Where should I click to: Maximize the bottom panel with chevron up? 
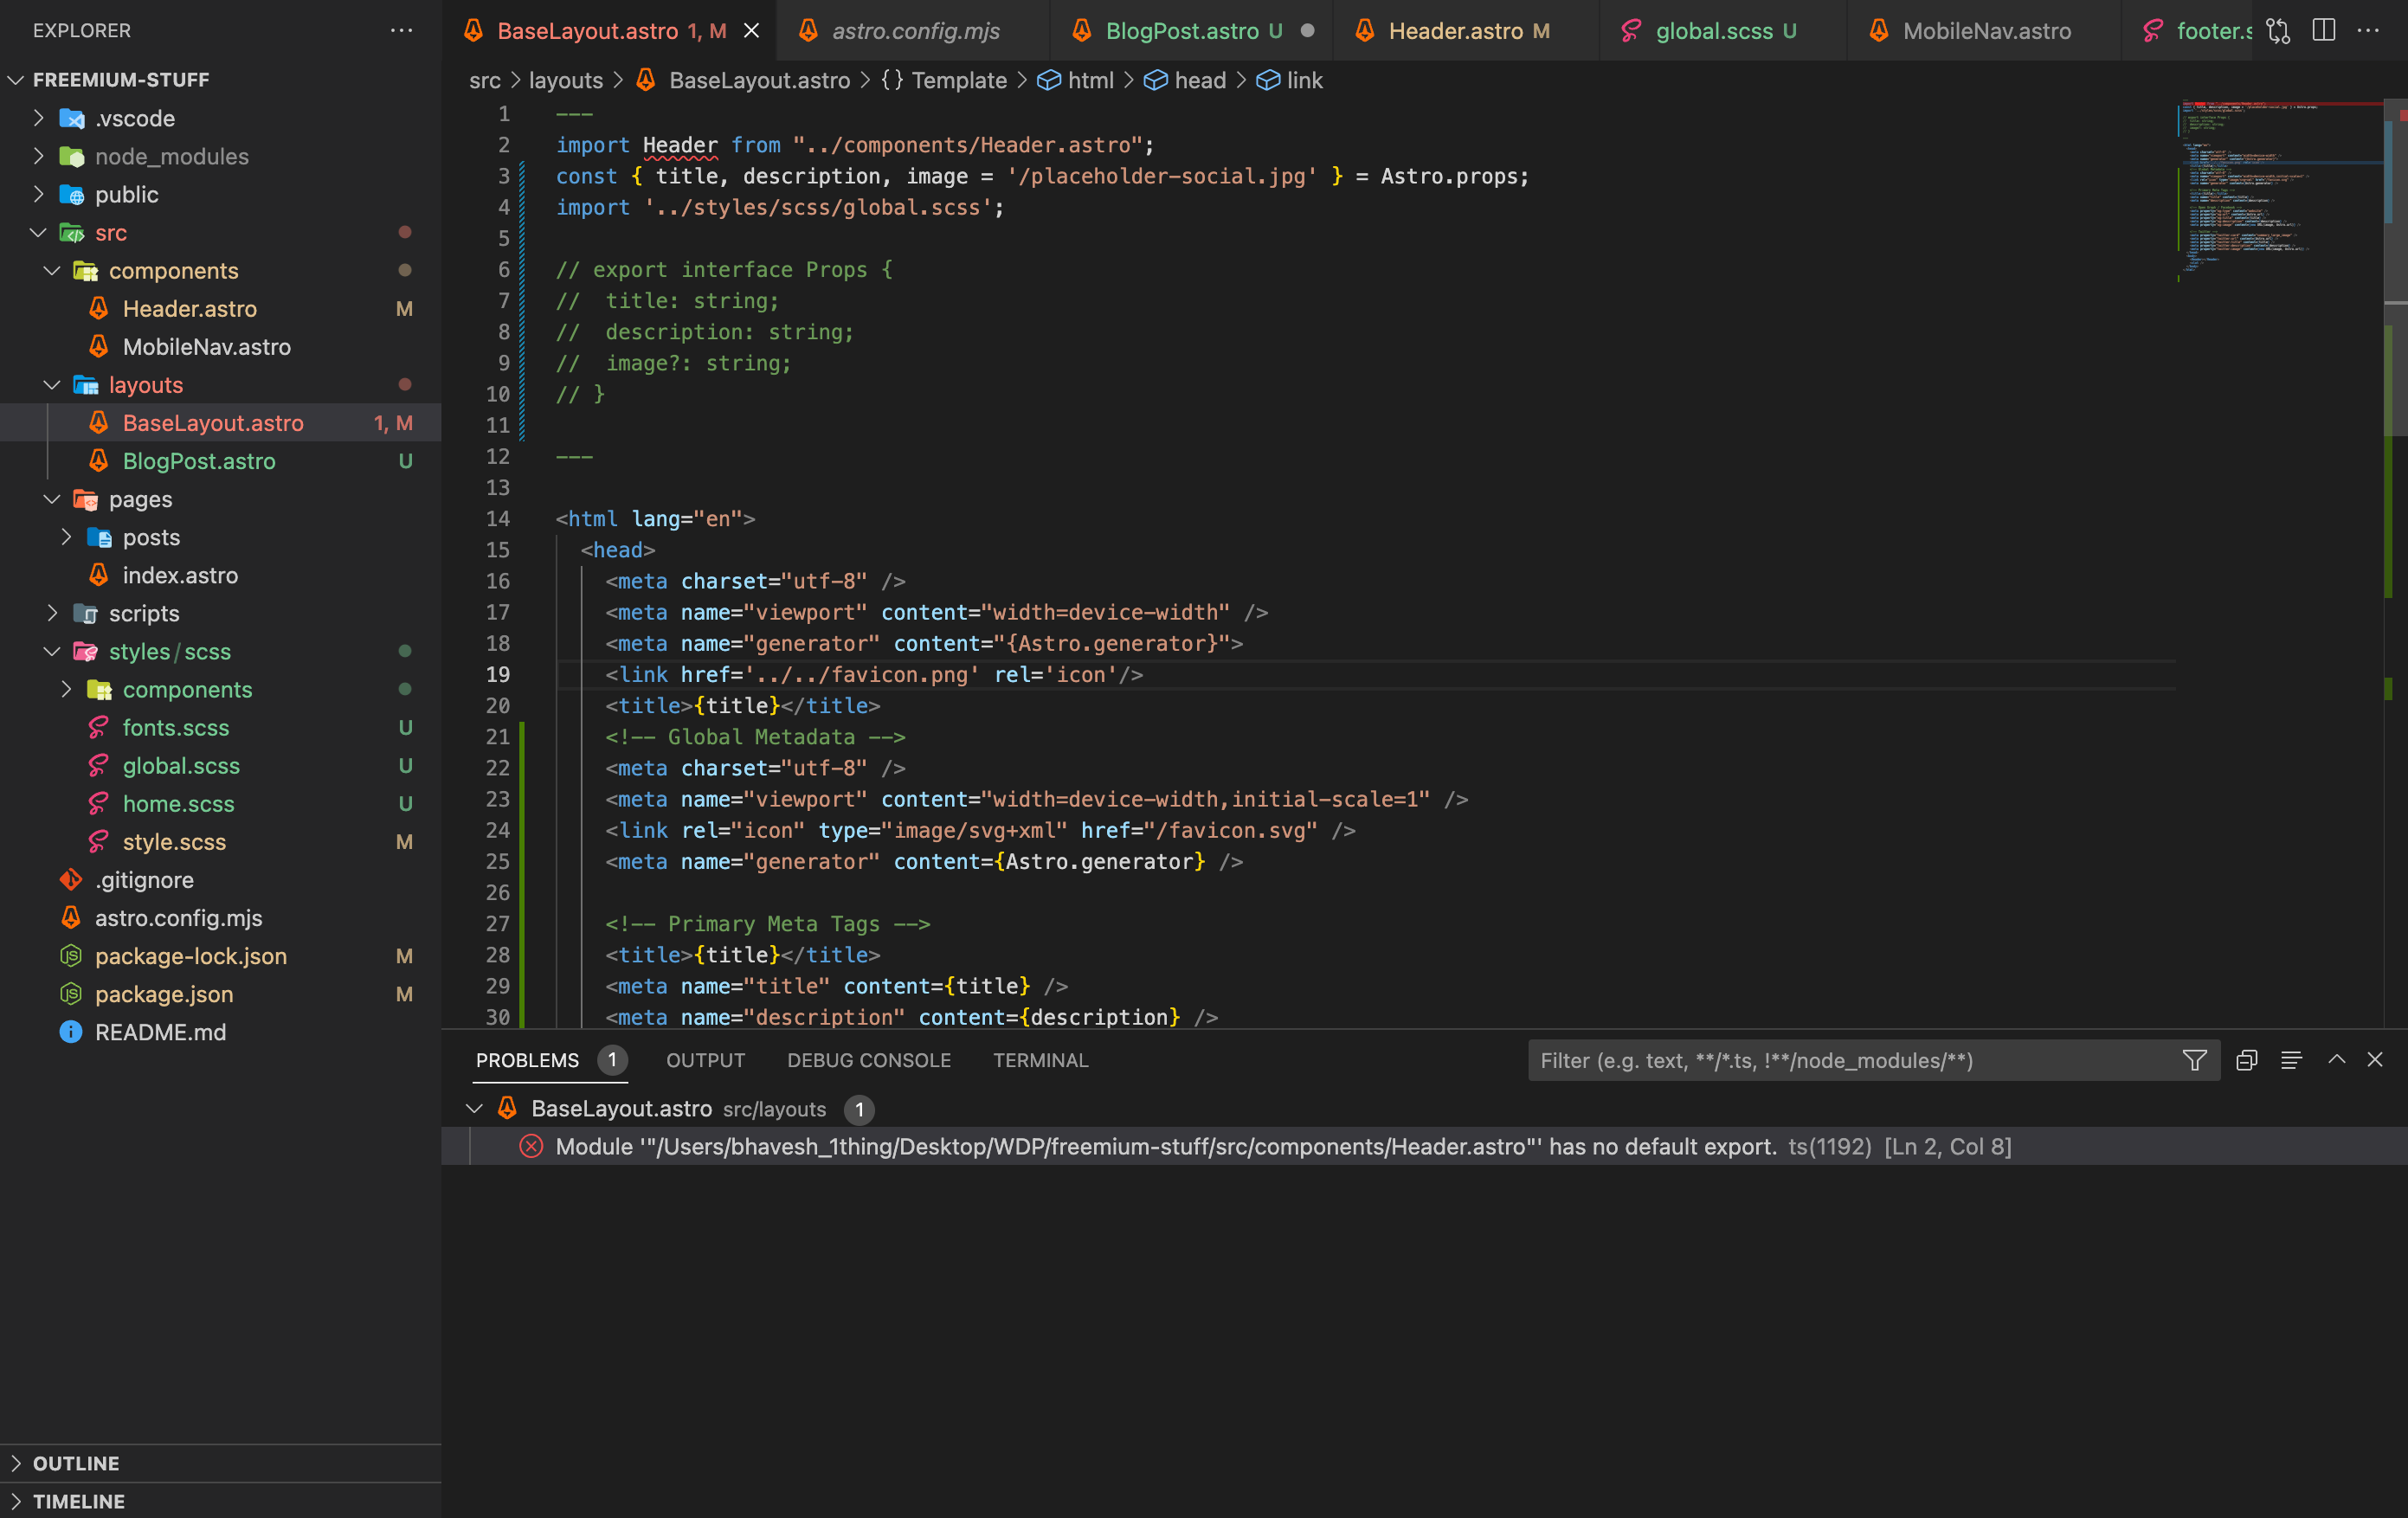2337,1060
